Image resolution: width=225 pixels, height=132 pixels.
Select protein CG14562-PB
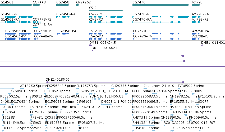coord(18,34)
